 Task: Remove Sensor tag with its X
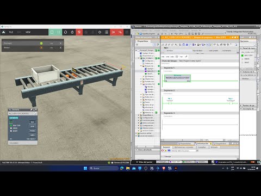[60, 47]
